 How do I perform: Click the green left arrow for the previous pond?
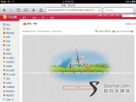click(113, 32)
